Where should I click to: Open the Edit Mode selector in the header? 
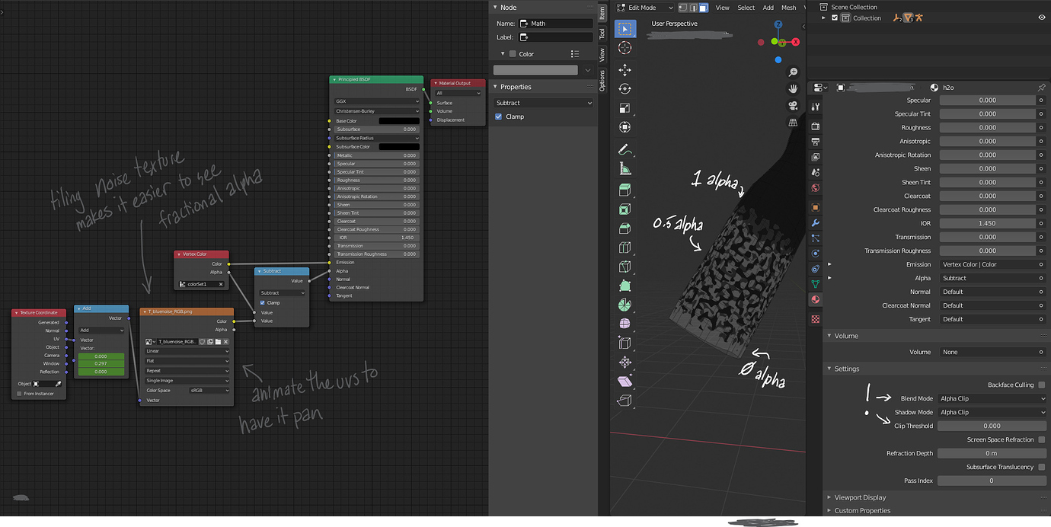pos(644,7)
